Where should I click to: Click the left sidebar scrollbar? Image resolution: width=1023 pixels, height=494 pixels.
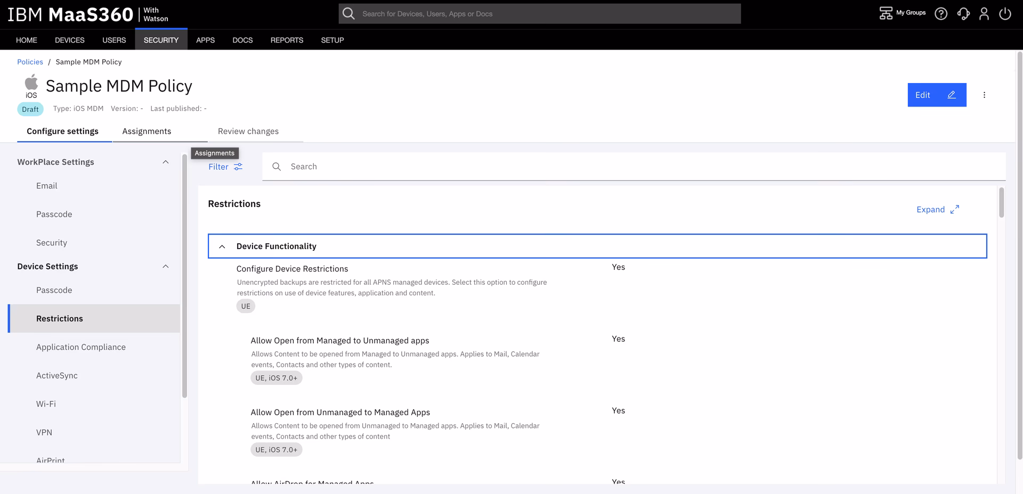[184, 277]
